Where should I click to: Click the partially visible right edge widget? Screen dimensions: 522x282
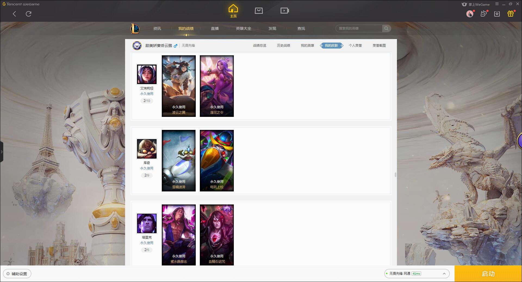[x=520, y=141]
